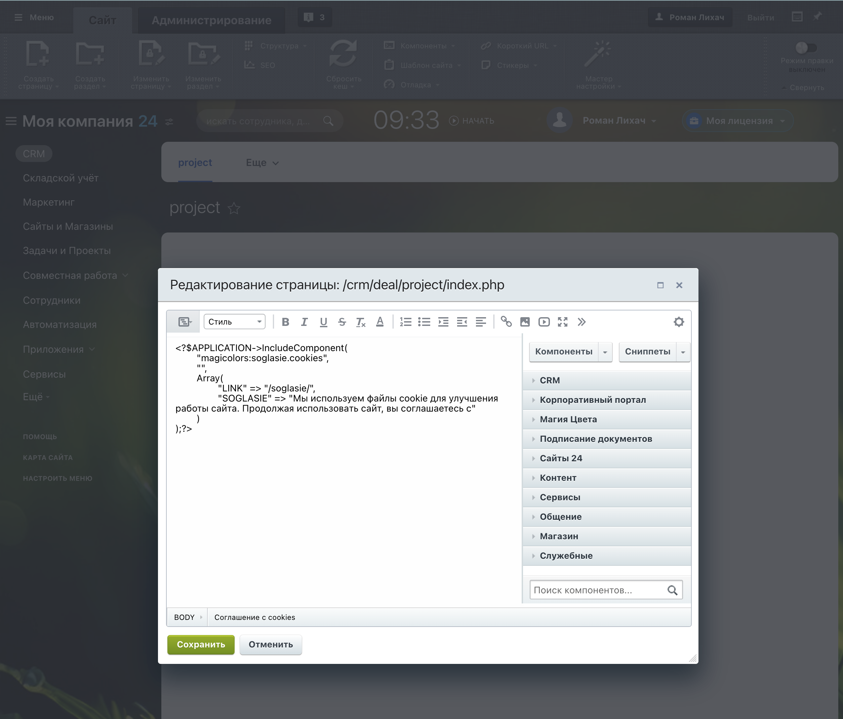843x719 pixels.
Task: Open the Компоненты button dropdown arrow
Action: pos(605,352)
